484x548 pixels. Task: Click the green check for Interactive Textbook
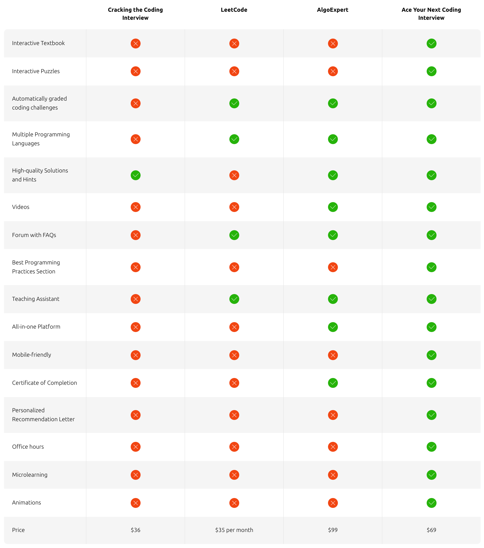click(431, 44)
